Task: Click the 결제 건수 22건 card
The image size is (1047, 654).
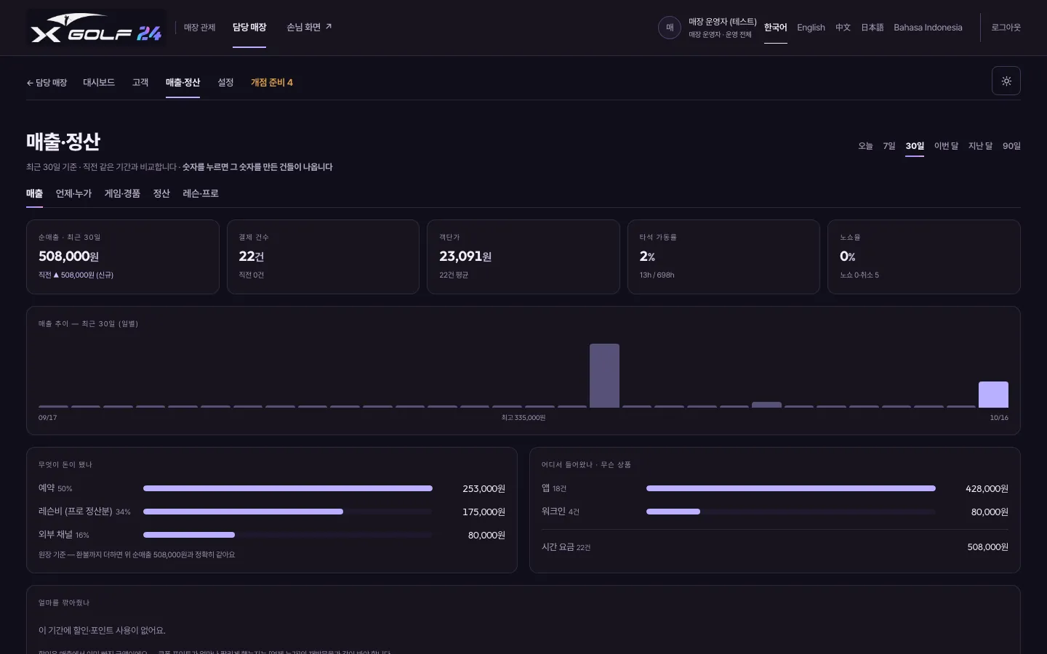Action: 323,257
